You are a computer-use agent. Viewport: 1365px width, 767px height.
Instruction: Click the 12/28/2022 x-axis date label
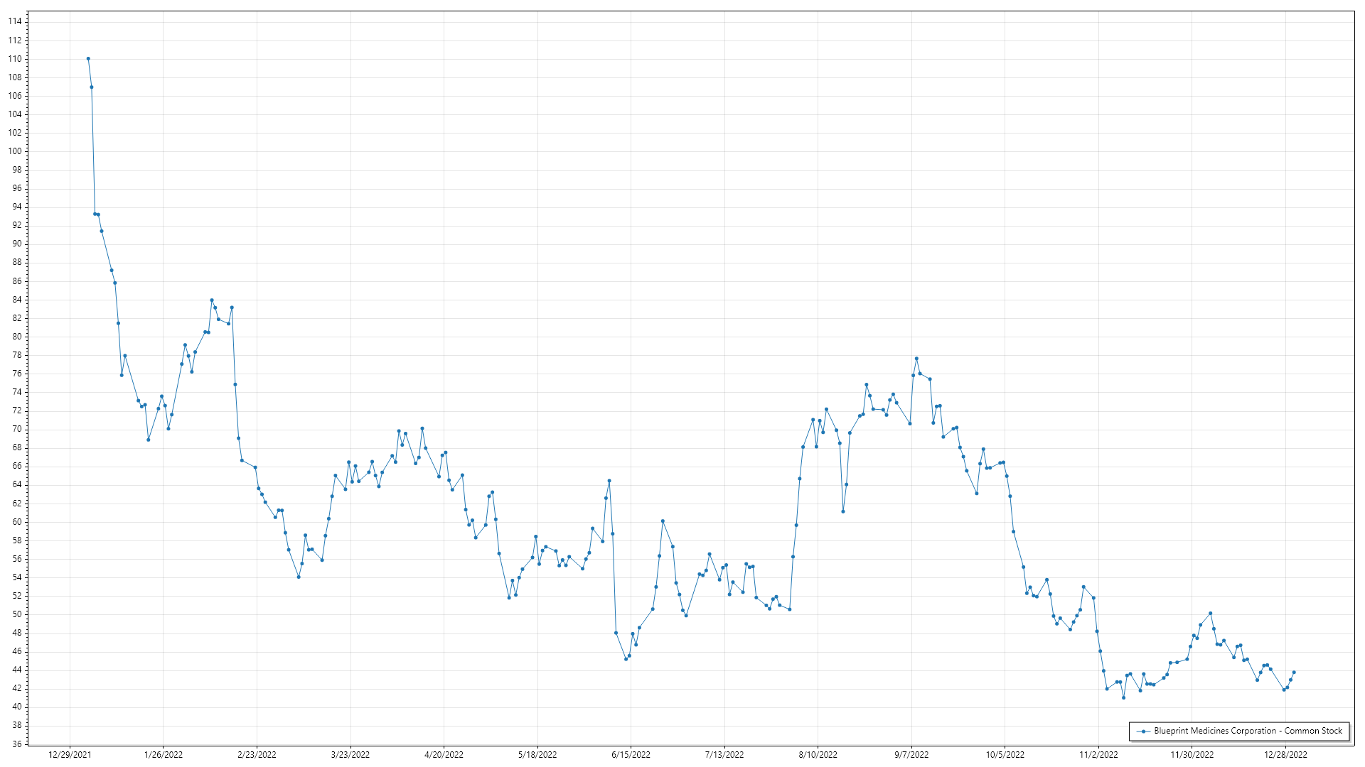tap(1285, 754)
